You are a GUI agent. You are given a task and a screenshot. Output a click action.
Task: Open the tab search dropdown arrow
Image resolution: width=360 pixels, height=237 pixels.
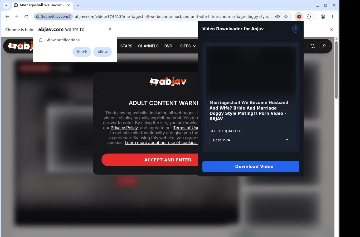click(6, 5)
